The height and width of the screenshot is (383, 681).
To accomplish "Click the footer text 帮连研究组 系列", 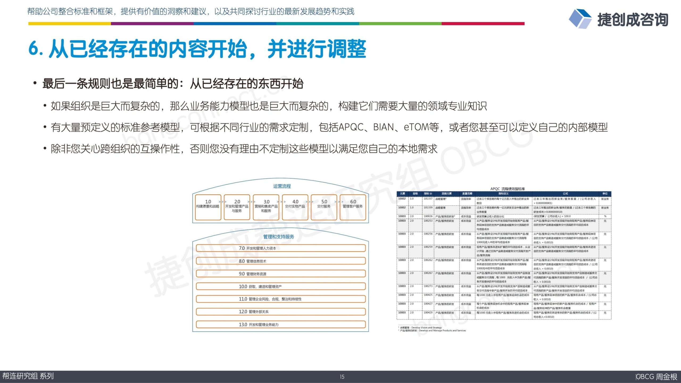I will (x=28, y=376).
